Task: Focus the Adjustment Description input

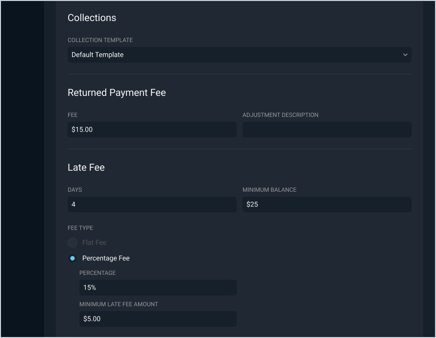Action: pos(327,130)
